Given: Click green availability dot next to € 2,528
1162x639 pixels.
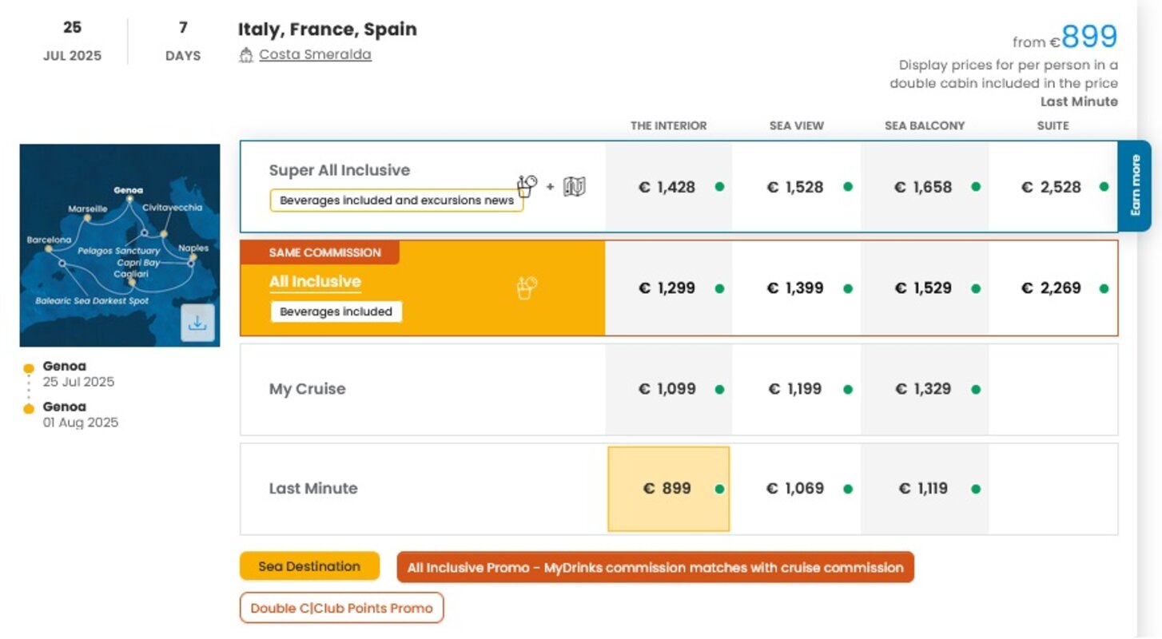Looking at the screenshot, I should [1104, 187].
